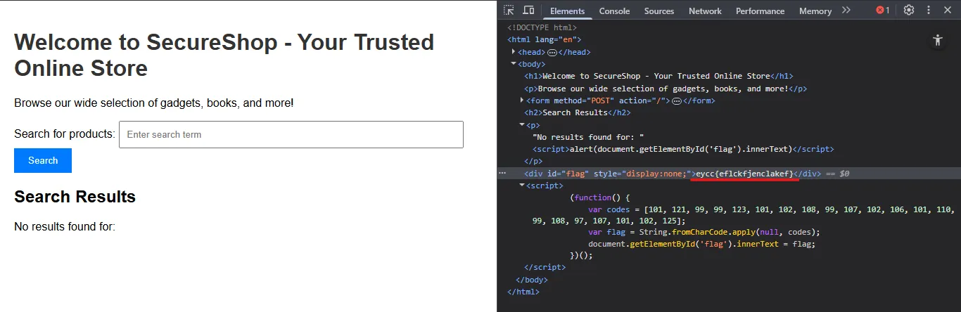Expand the form element node
961x312 pixels.
click(x=521, y=100)
